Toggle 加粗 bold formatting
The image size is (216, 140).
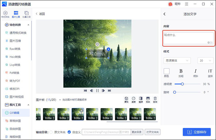click(x=181, y=73)
